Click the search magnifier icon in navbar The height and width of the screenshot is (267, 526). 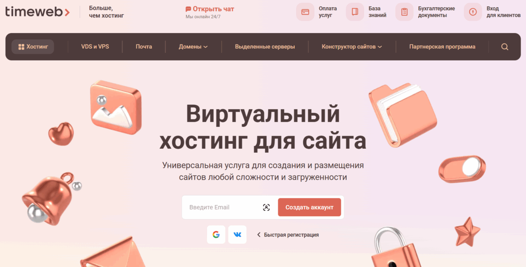pyautogui.click(x=505, y=47)
